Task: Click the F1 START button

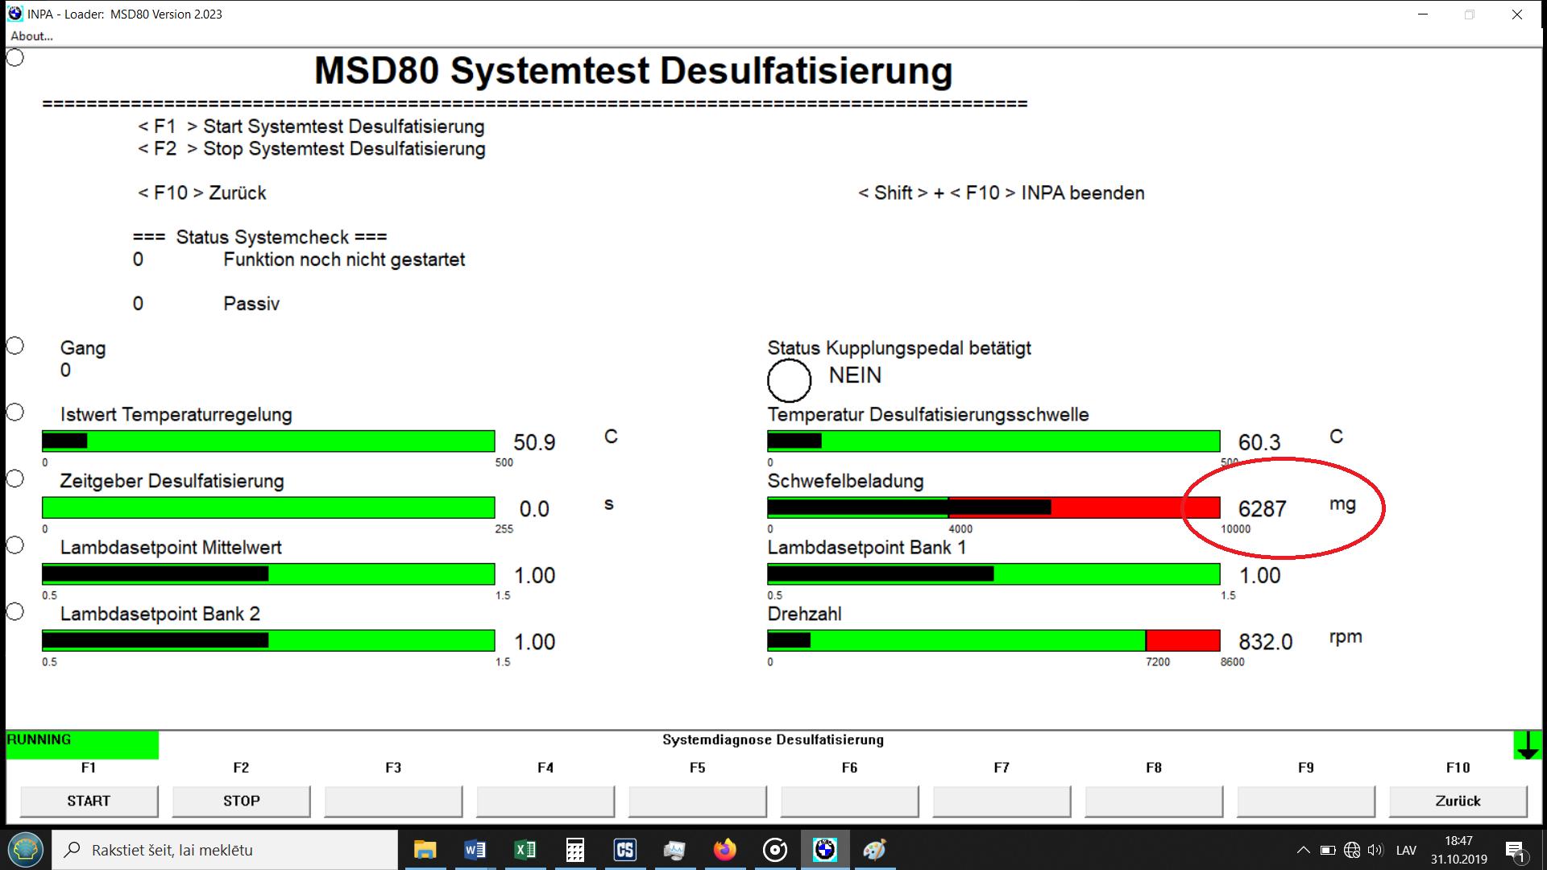Action: (x=89, y=801)
